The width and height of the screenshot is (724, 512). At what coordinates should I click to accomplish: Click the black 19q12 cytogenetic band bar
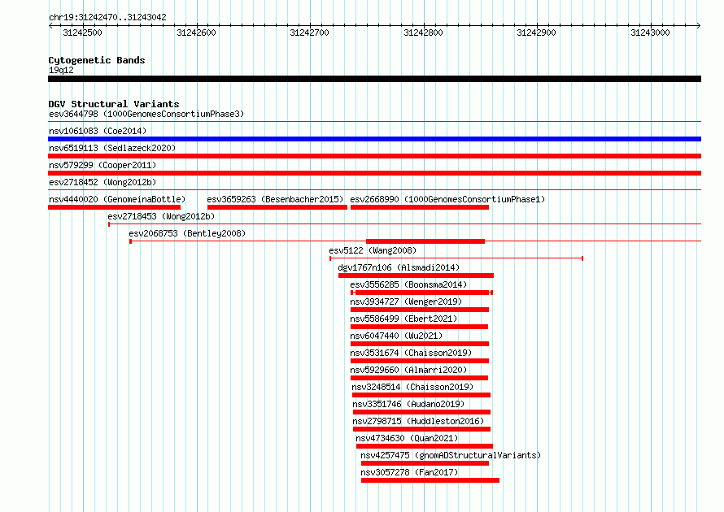coord(374,79)
